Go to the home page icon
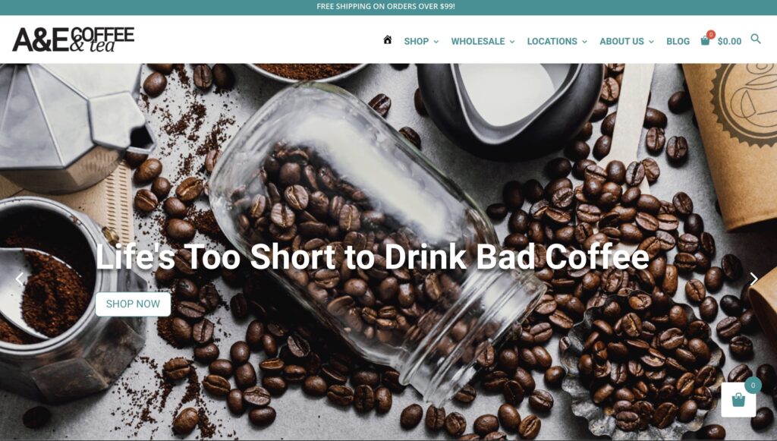Viewport: 777px width, 441px height. coord(388,40)
